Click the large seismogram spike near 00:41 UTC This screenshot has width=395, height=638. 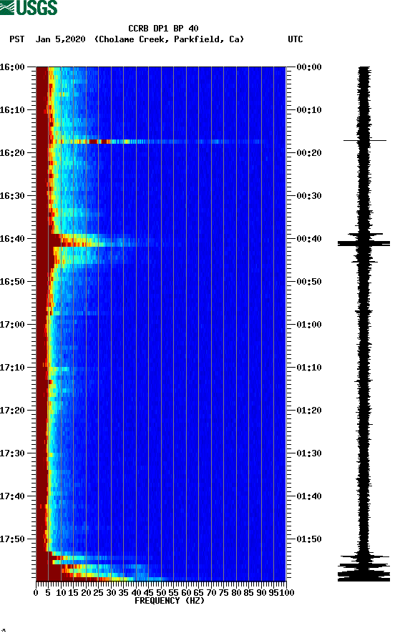click(364, 243)
